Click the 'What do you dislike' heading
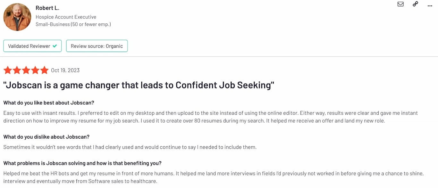This screenshot has height=188, width=438. coord(46,137)
